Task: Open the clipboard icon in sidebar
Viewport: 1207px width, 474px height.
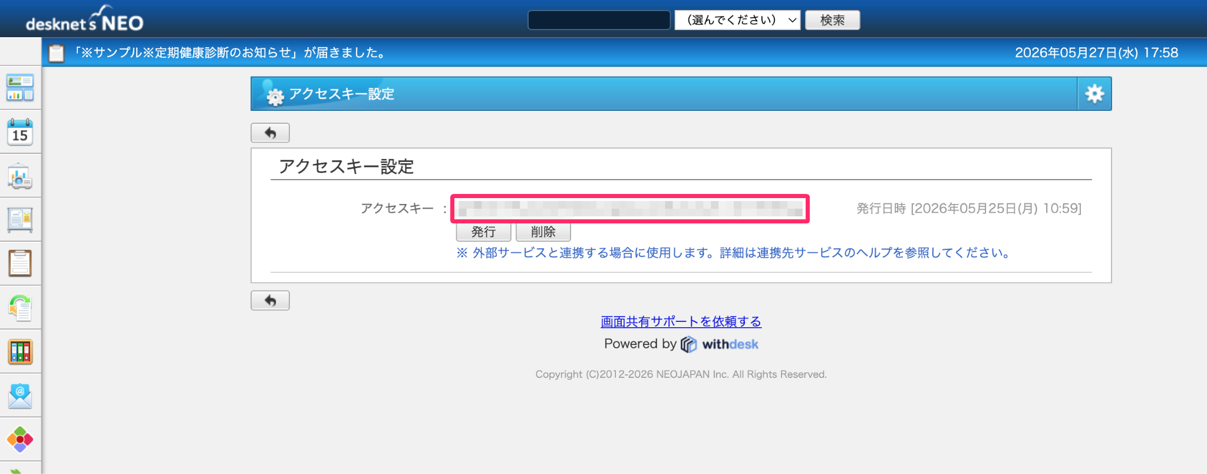Action: [x=20, y=264]
